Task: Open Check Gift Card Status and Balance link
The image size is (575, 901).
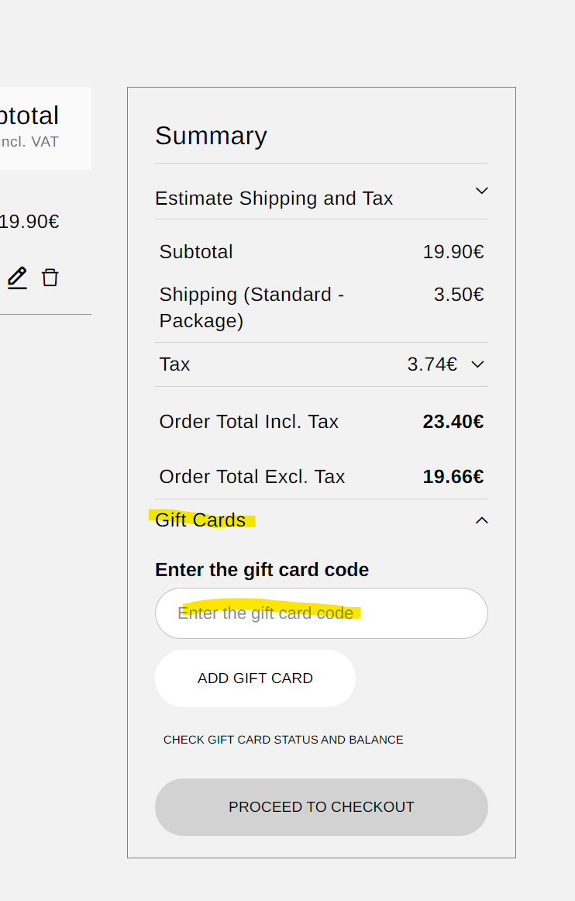Action: point(283,740)
